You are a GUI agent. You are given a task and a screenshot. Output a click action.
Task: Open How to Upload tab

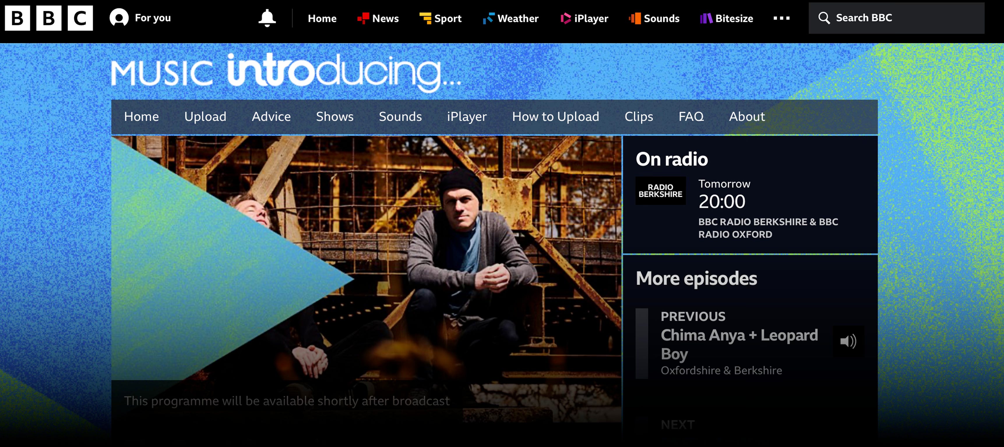tap(555, 116)
